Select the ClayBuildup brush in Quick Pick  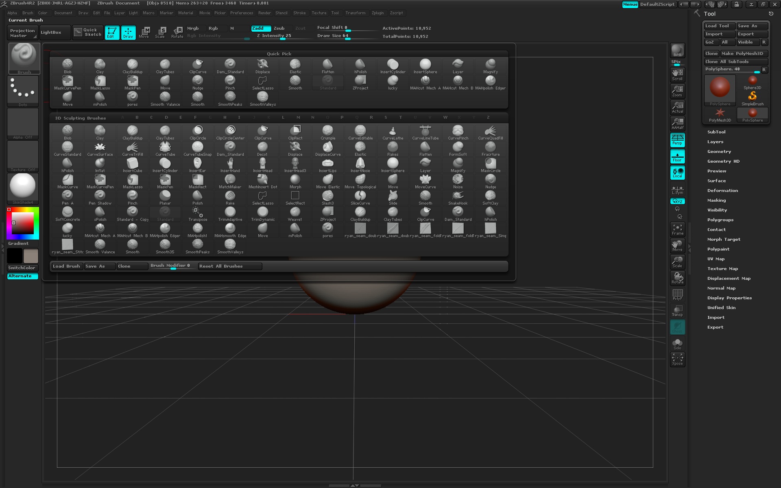(x=133, y=66)
